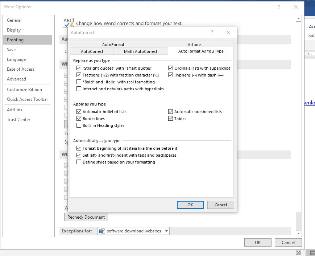Click the AutoCorrect dialog help question mark
Screen dimensions: 315x256
(x=212, y=32)
